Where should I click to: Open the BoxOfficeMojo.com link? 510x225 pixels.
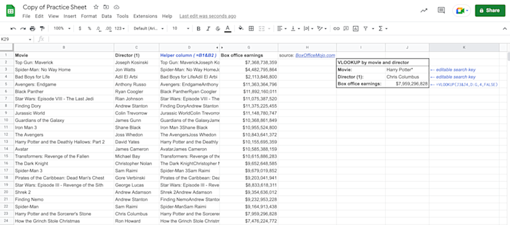tap(315, 56)
